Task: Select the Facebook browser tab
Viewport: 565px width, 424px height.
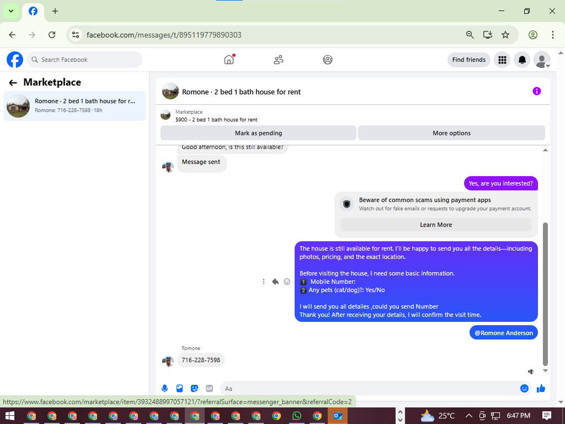Action: click(33, 11)
